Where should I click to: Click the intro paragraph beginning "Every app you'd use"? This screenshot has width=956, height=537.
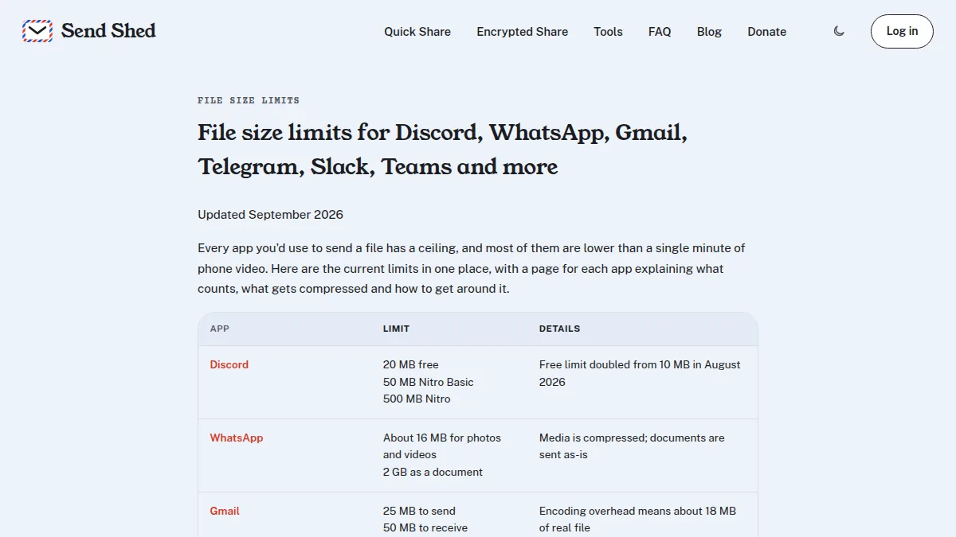[472, 268]
